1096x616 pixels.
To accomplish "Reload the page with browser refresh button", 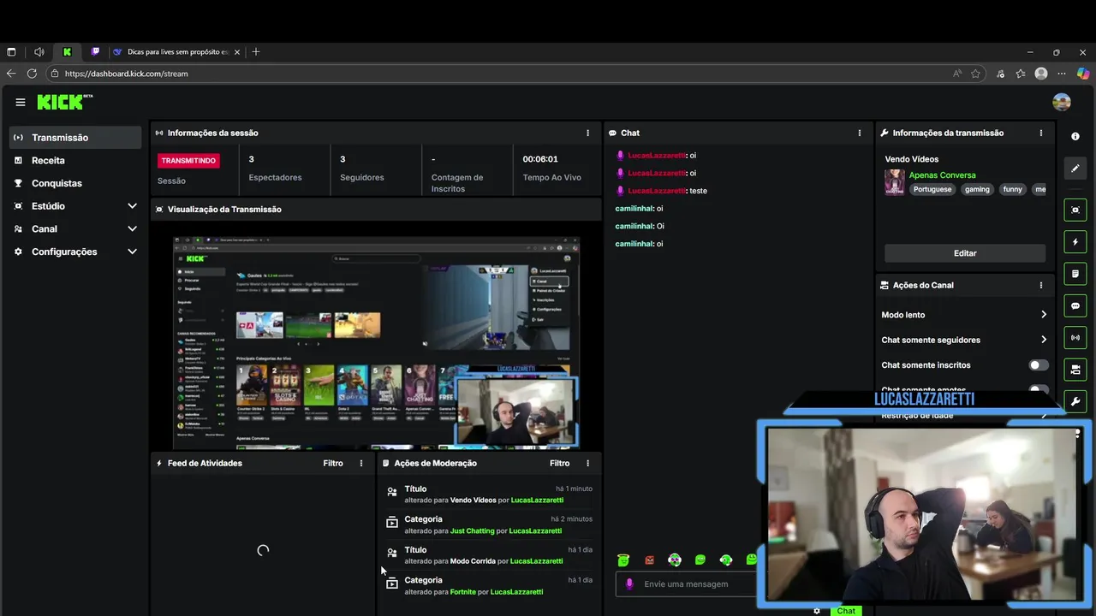I will (32, 74).
